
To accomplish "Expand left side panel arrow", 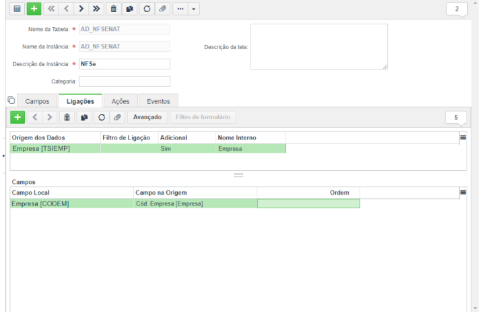I will (x=3, y=156).
